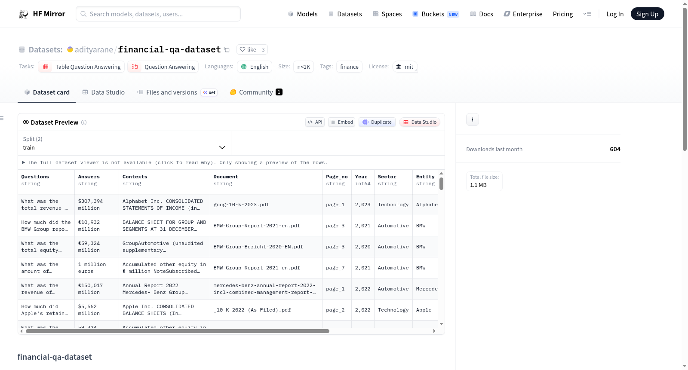Open the API button
The image size is (688, 370).
coord(315,122)
